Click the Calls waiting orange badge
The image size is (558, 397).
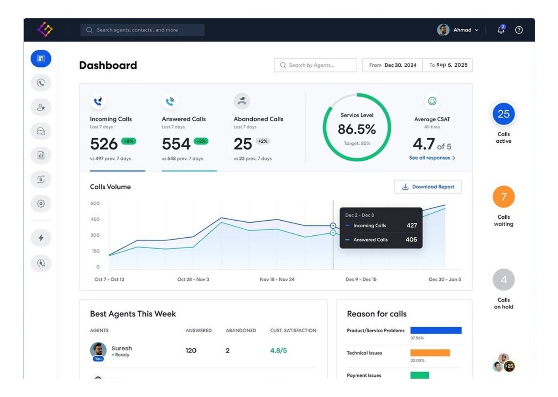[x=503, y=197]
